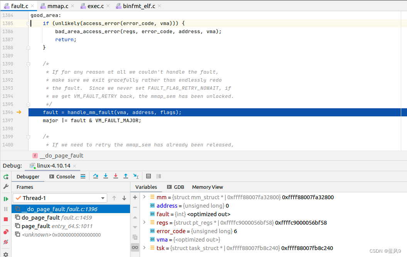
Task: Open the Memory View tab
Action: 208,187
